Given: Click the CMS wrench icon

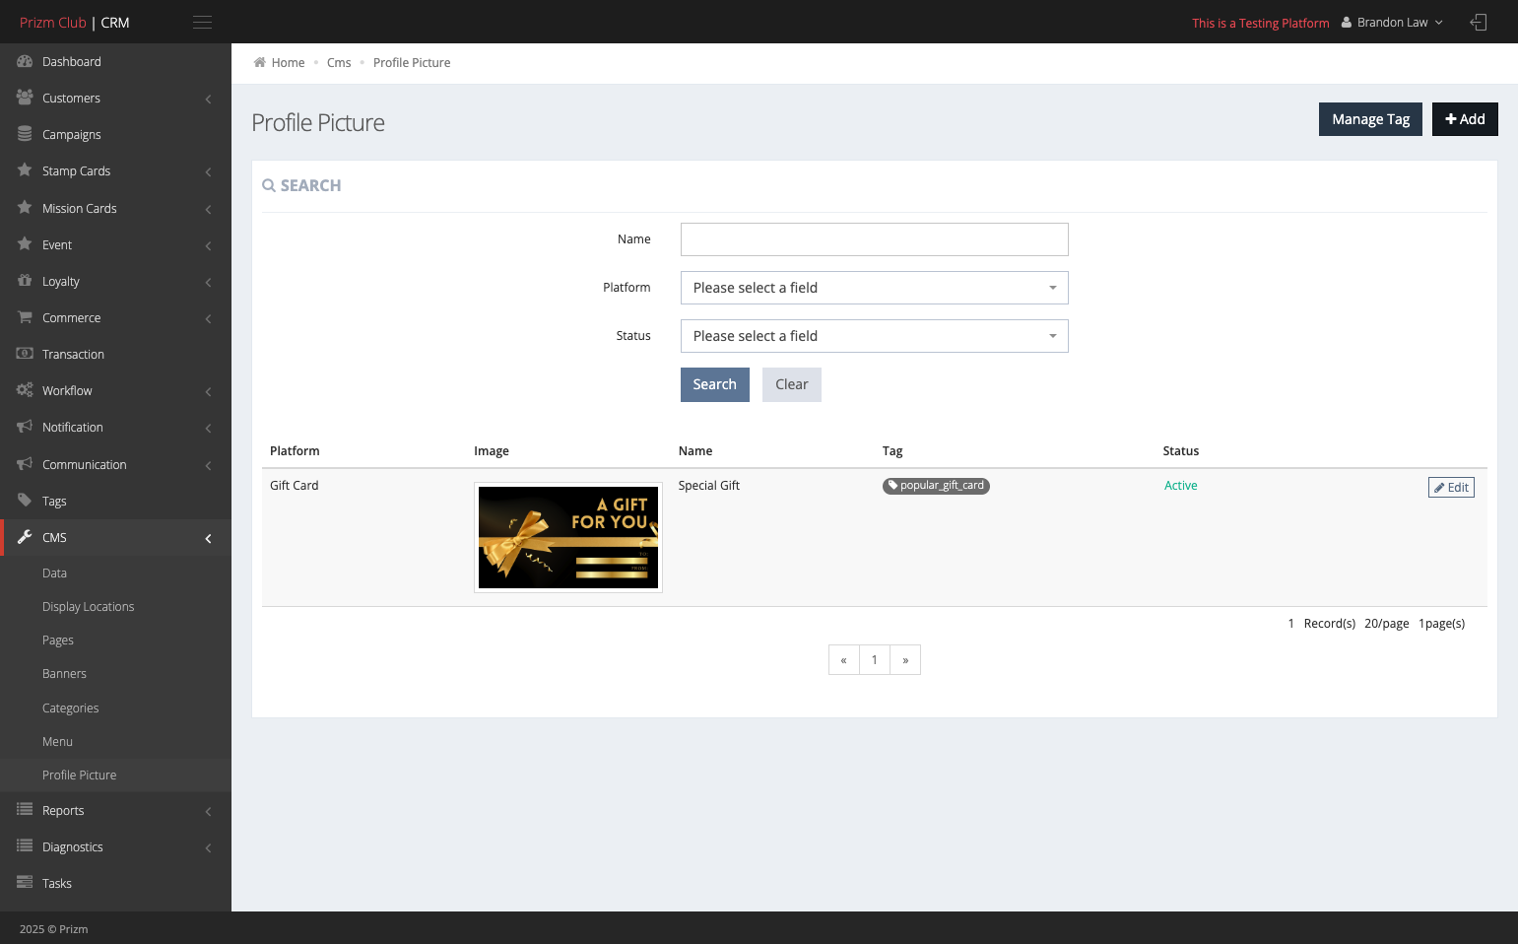Looking at the screenshot, I should (25, 537).
